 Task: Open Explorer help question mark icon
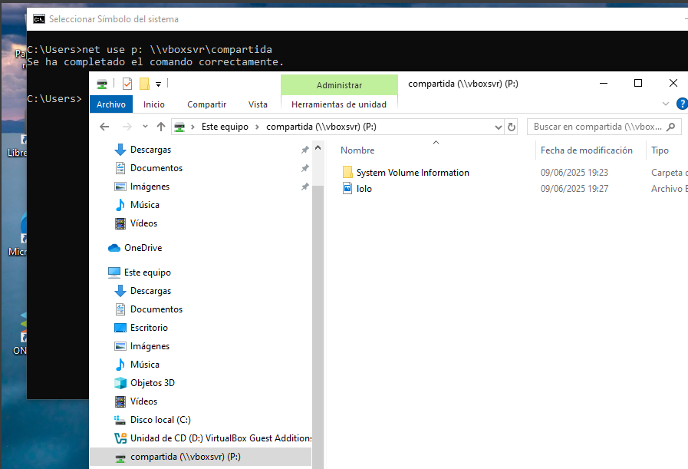tap(682, 104)
